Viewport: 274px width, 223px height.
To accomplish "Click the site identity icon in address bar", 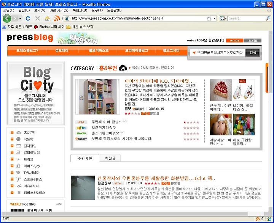I will 67,18.
